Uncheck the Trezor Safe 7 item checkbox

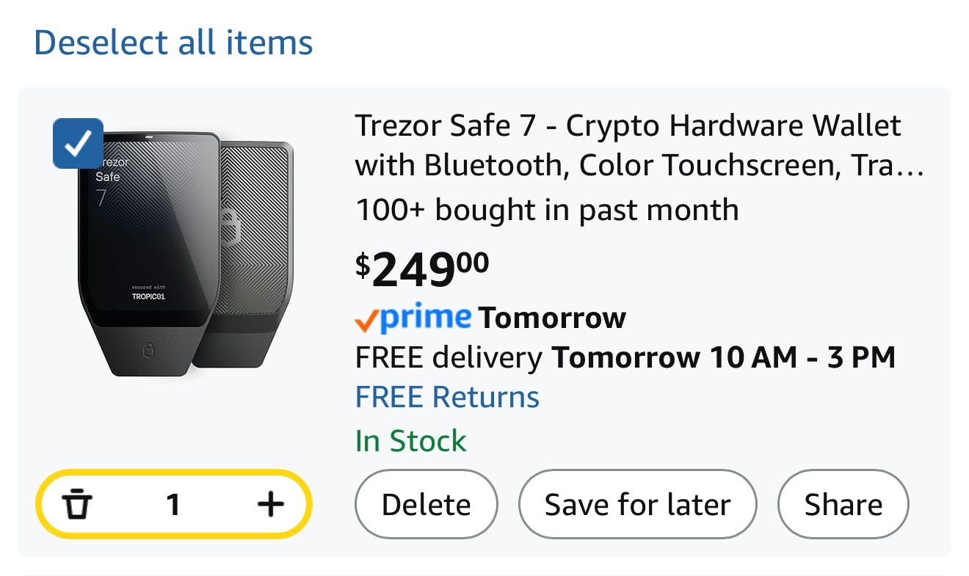click(78, 143)
